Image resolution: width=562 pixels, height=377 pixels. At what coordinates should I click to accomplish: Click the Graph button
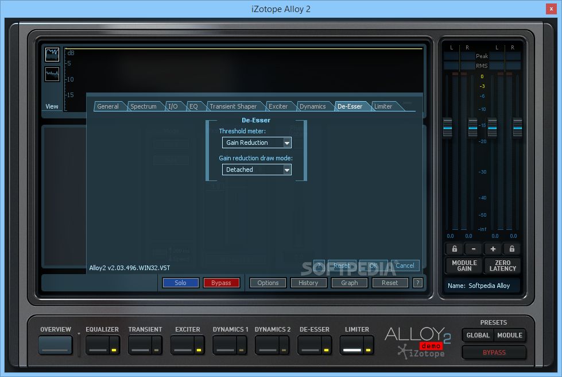(x=350, y=283)
